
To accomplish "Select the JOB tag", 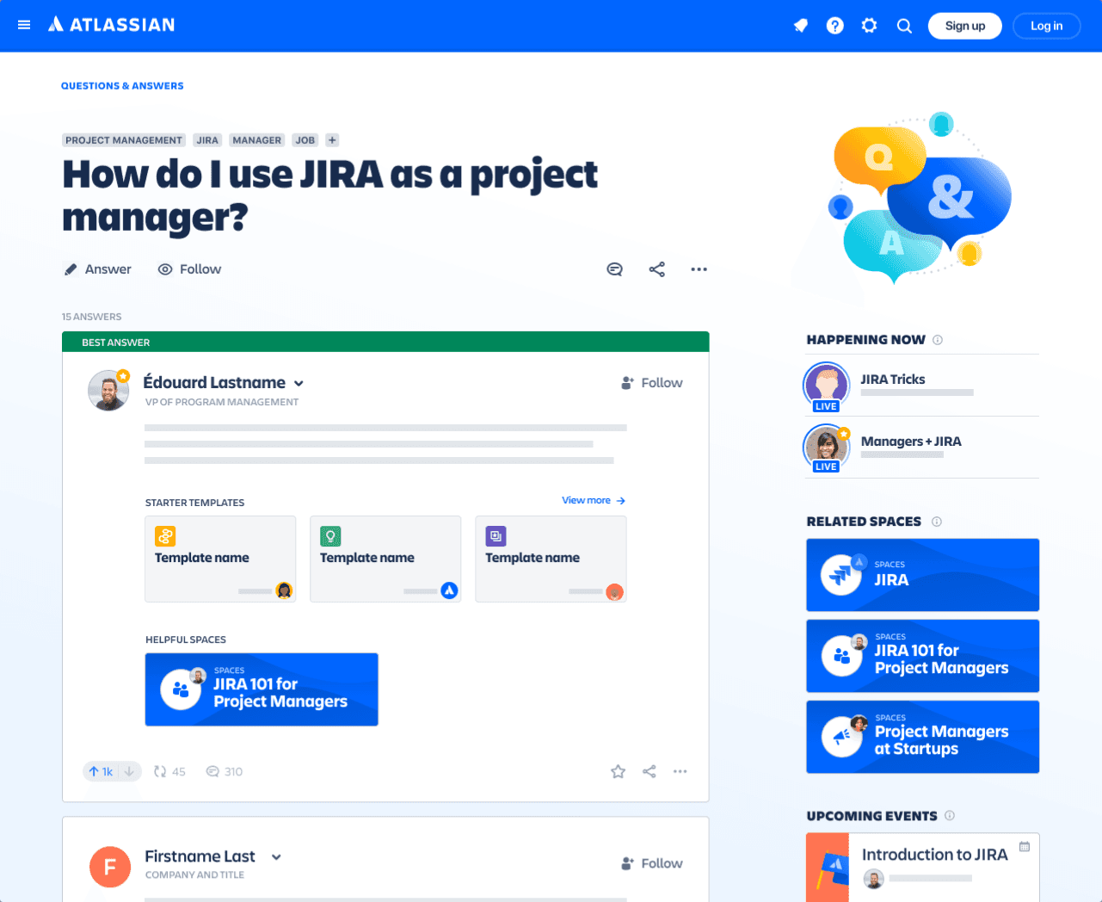I will tap(305, 140).
